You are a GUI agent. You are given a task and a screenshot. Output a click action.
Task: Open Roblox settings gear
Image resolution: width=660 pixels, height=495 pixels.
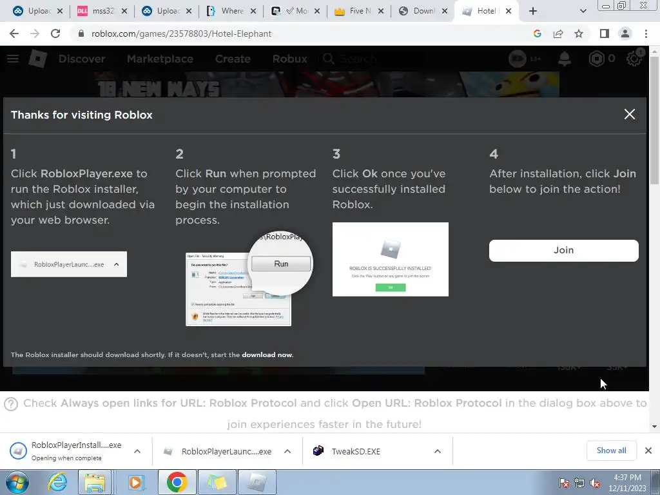pyautogui.click(x=634, y=59)
